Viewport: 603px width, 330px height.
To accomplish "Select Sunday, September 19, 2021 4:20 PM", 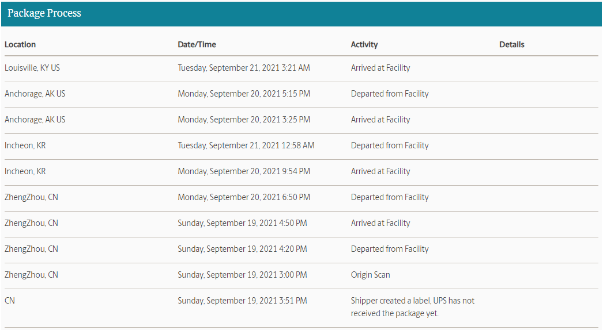I will (242, 249).
